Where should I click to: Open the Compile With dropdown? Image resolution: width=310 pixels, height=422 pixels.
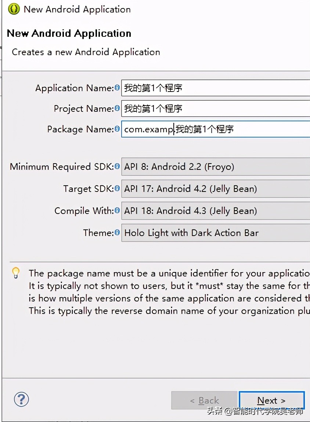[216, 211]
